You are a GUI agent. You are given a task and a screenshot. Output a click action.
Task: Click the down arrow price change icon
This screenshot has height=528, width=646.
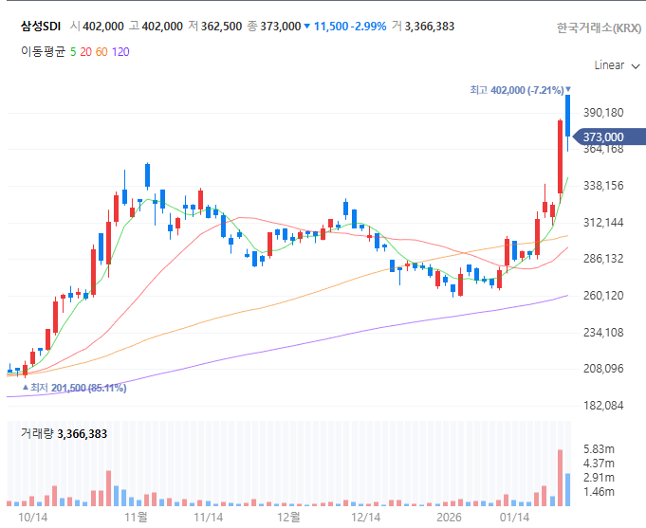coord(306,27)
